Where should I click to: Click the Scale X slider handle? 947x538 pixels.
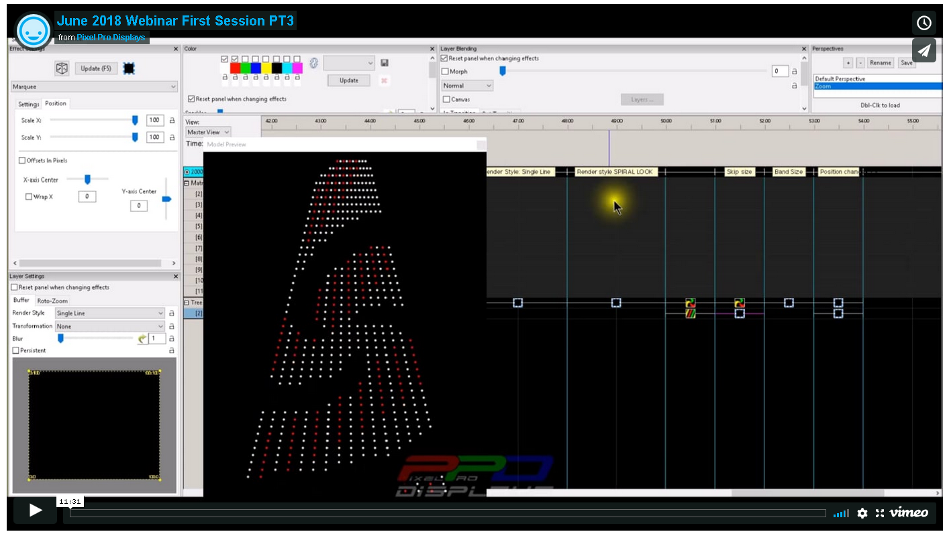(135, 120)
